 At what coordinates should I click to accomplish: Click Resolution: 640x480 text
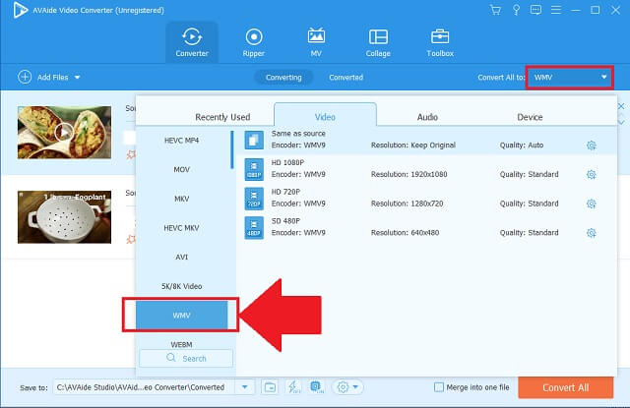(x=405, y=233)
